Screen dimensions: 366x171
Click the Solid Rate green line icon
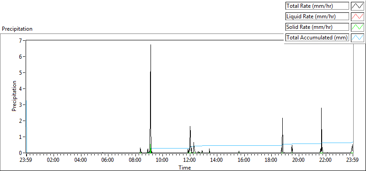point(357,27)
